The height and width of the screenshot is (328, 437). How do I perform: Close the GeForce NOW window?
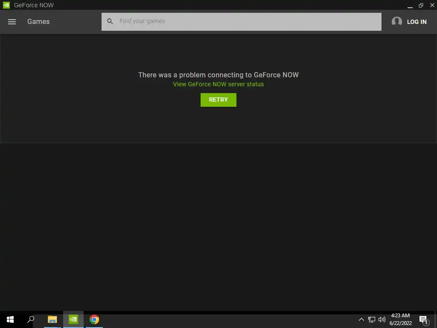pos(432,5)
